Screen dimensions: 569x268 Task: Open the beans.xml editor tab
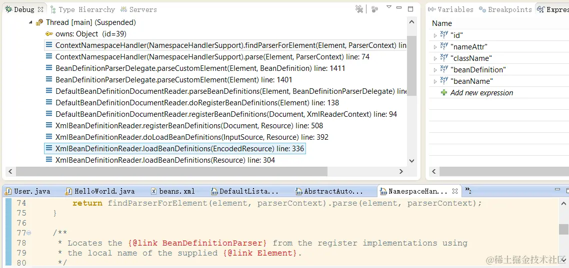pos(172,191)
